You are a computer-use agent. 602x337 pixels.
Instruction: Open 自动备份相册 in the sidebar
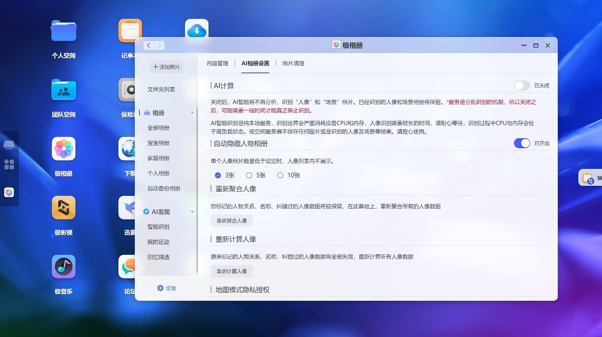pos(164,189)
